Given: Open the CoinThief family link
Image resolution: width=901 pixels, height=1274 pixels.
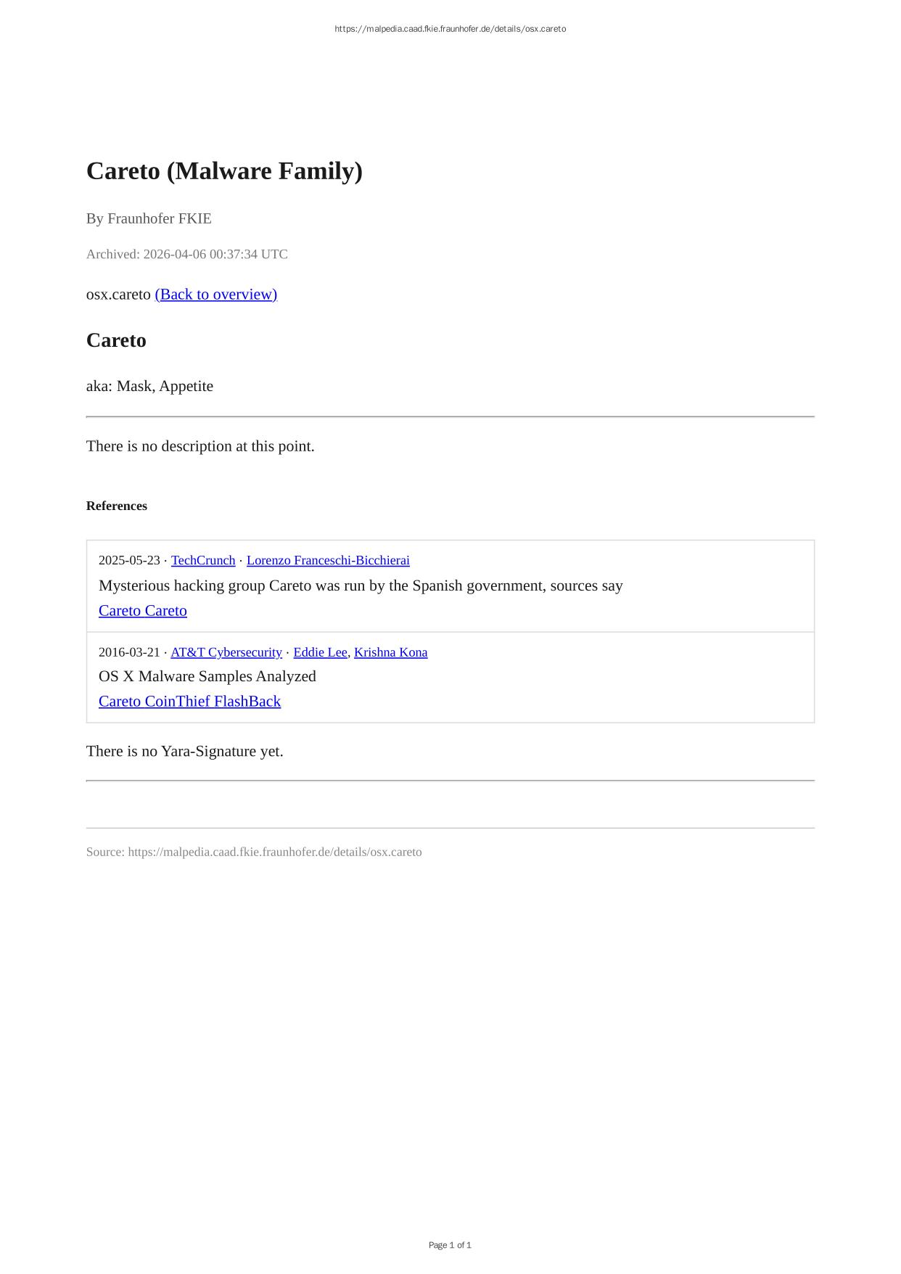Looking at the screenshot, I should pos(178,701).
